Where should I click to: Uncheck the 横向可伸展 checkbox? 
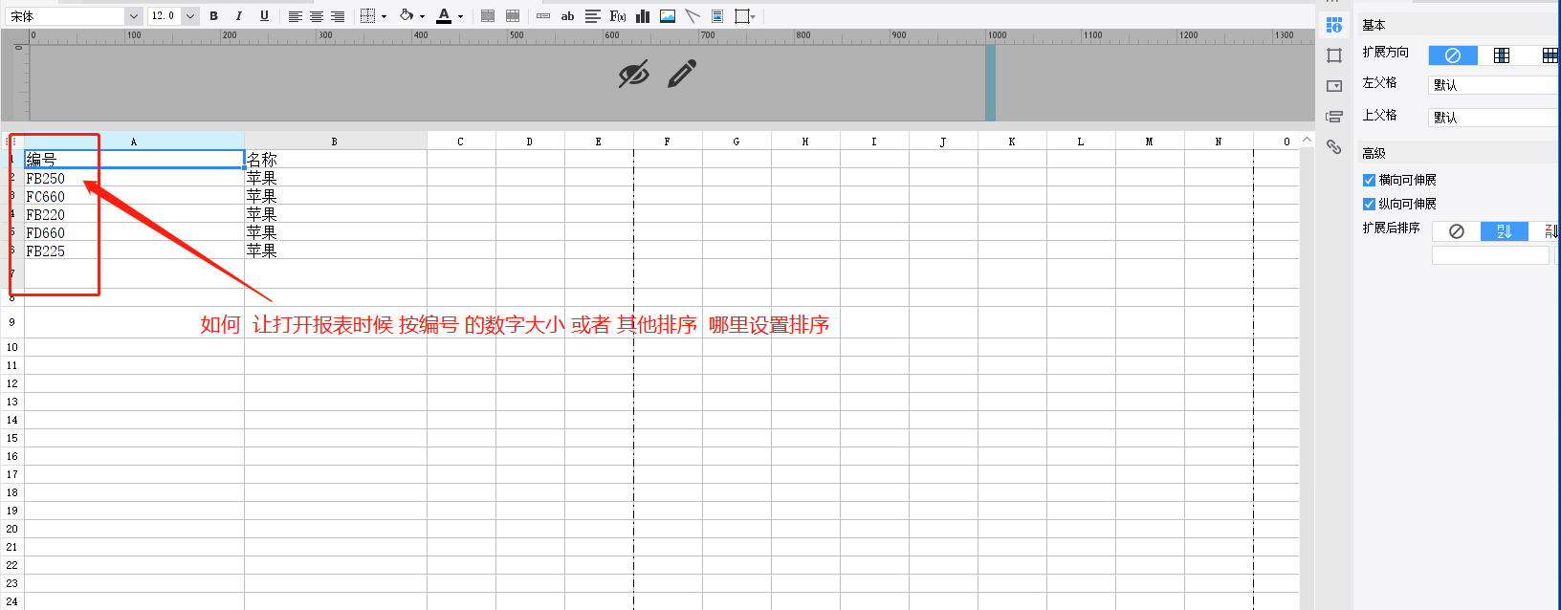[x=1369, y=180]
